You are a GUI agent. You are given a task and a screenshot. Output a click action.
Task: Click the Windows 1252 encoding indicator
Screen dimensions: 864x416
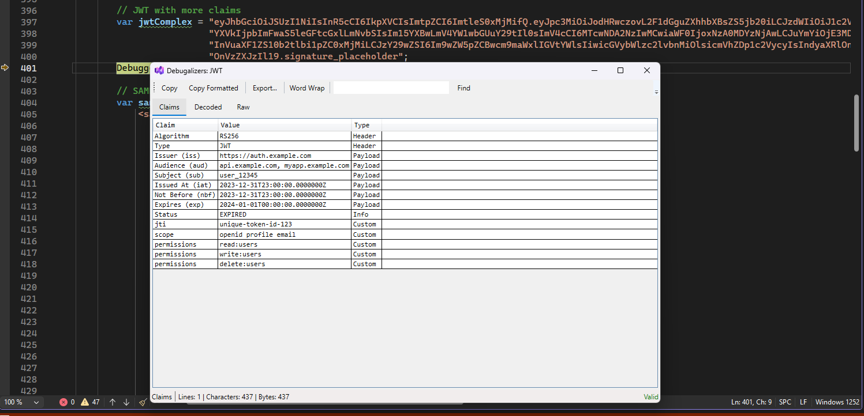click(837, 402)
